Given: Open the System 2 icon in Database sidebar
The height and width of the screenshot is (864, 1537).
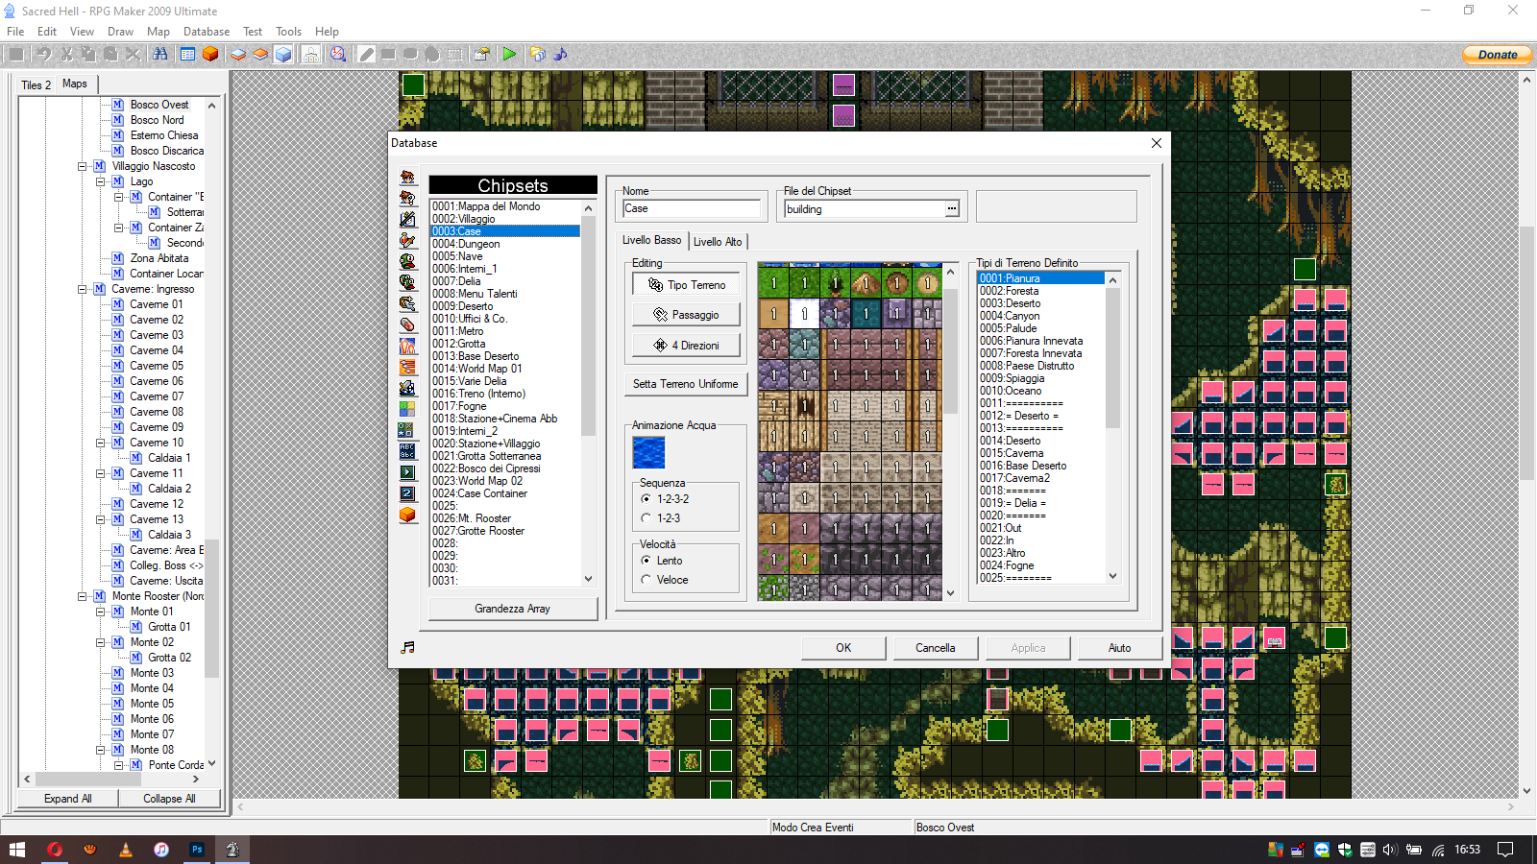Looking at the screenshot, I should pyautogui.click(x=407, y=493).
